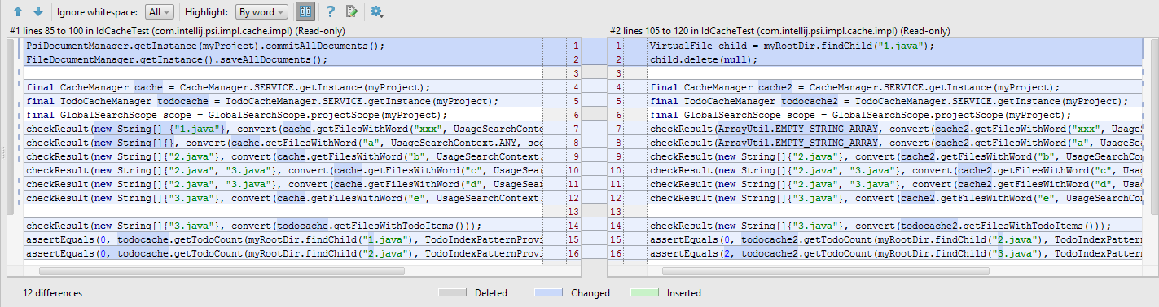Click the Inserted green legend swatch
Viewport: 1159px width, 307px height.
644,293
